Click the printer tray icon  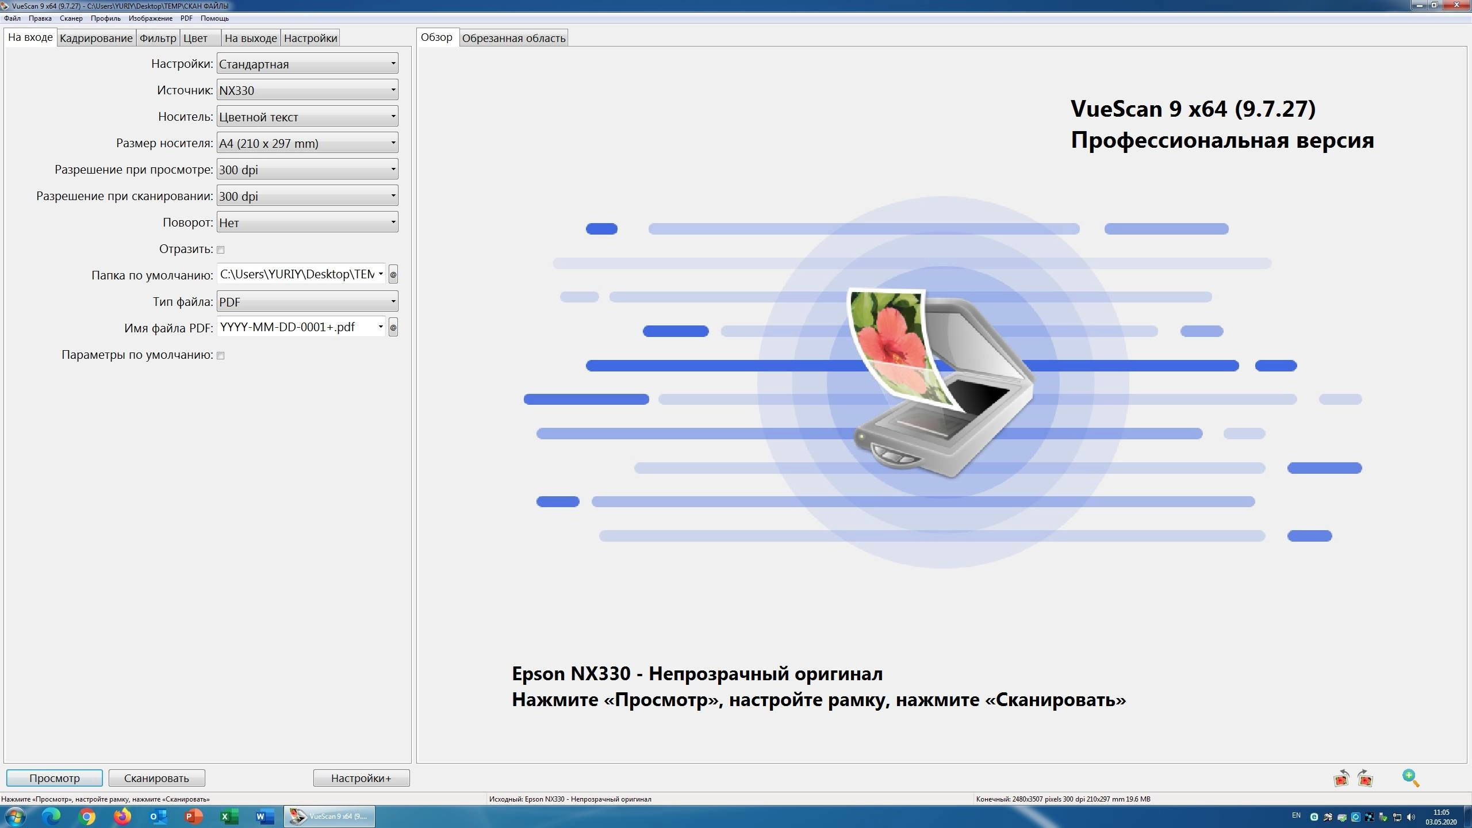(1328, 816)
